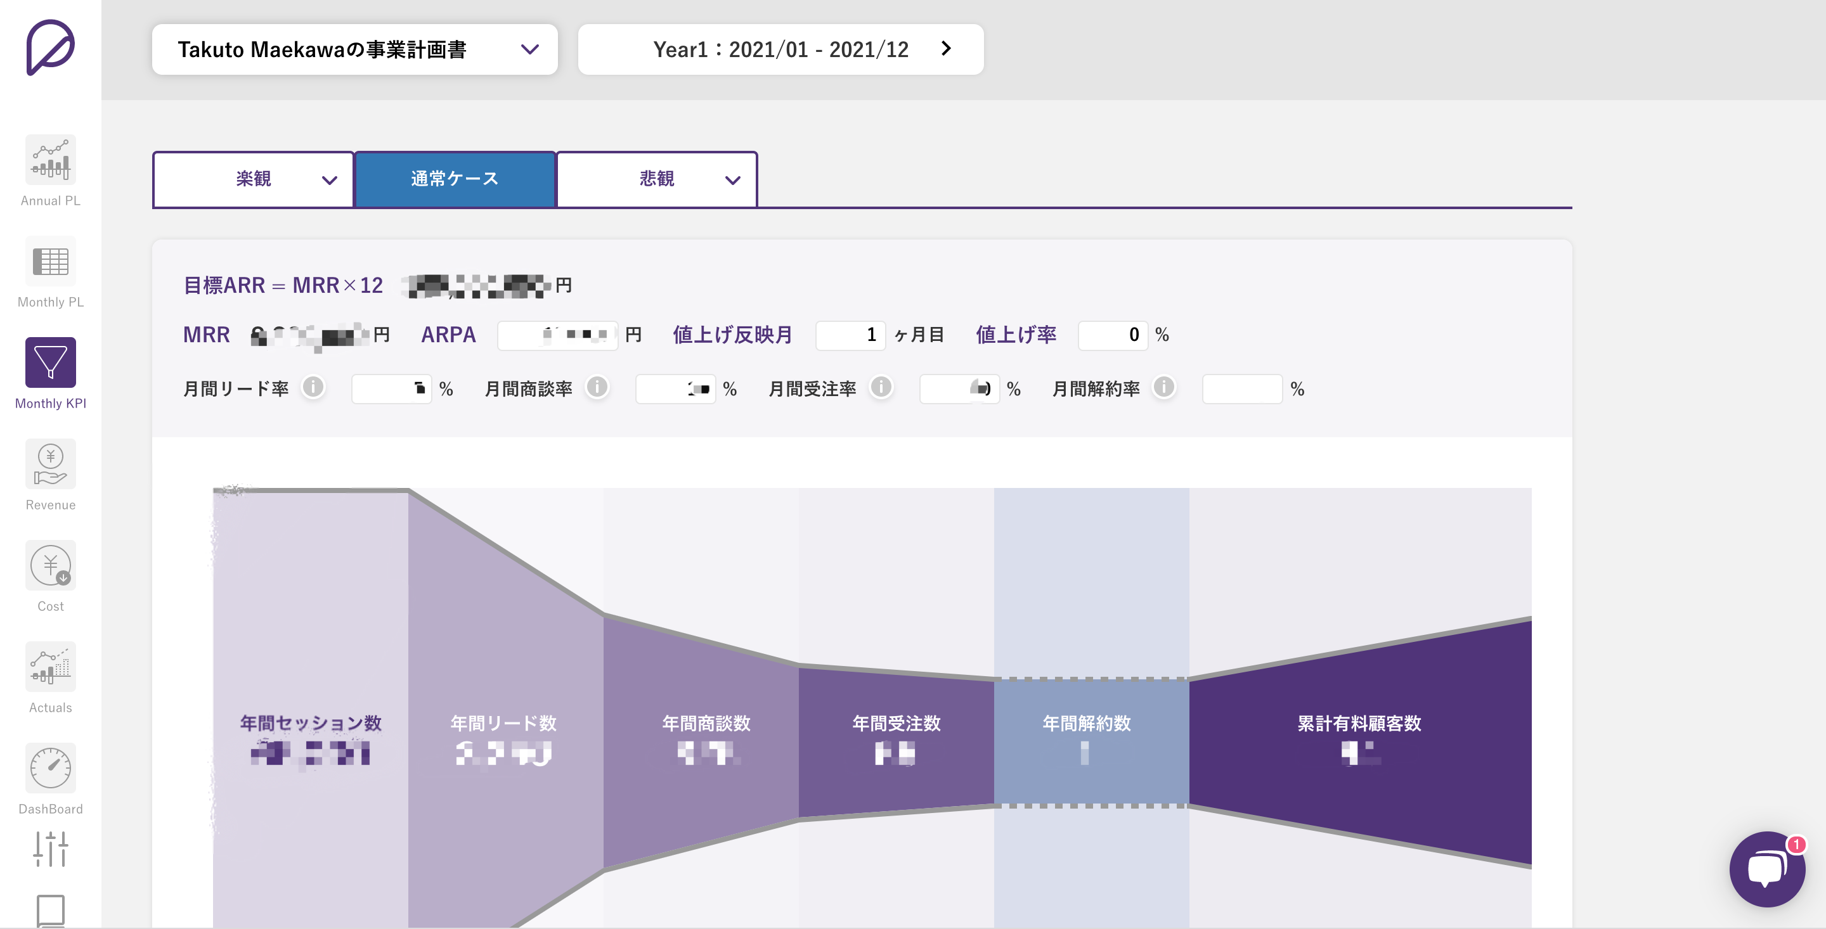The image size is (1826, 929).
Task: Expand the 悲観 tab dropdown arrow
Action: (x=732, y=180)
